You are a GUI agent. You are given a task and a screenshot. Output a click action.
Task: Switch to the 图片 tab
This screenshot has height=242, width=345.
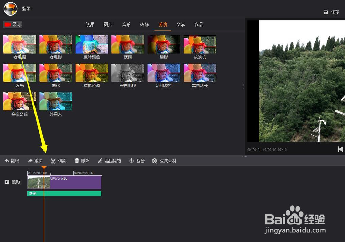[108, 25]
